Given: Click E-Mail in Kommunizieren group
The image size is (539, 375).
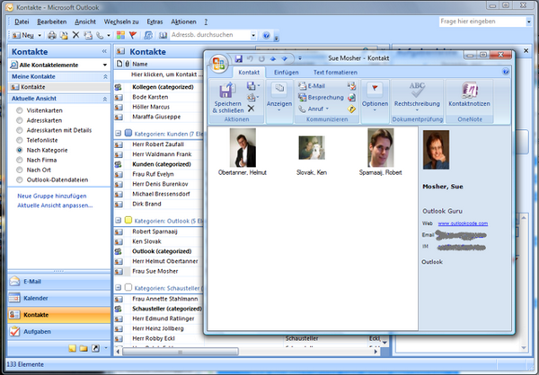Looking at the screenshot, I should [312, 86].
